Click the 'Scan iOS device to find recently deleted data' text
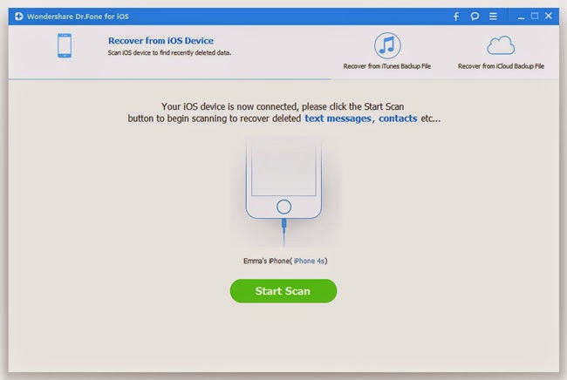 pos(169,53)
